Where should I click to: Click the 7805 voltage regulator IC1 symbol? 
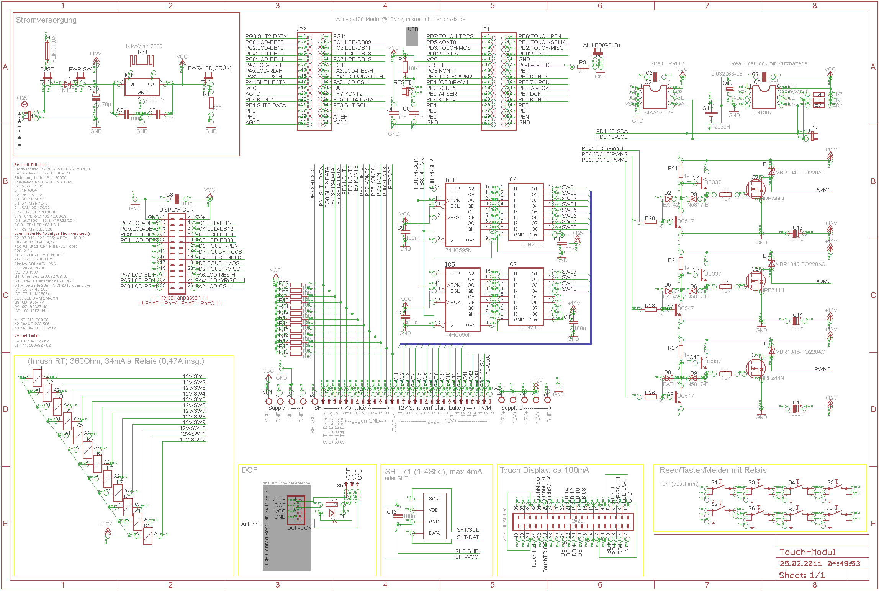point(142,87)
